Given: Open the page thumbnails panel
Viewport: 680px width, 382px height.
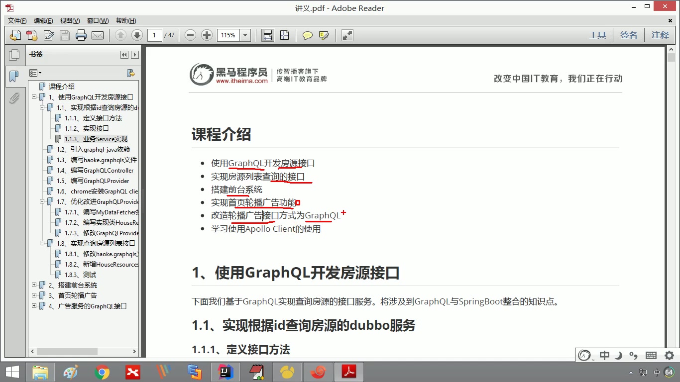Looking at the screenshot, I should (x=14, y=55).
